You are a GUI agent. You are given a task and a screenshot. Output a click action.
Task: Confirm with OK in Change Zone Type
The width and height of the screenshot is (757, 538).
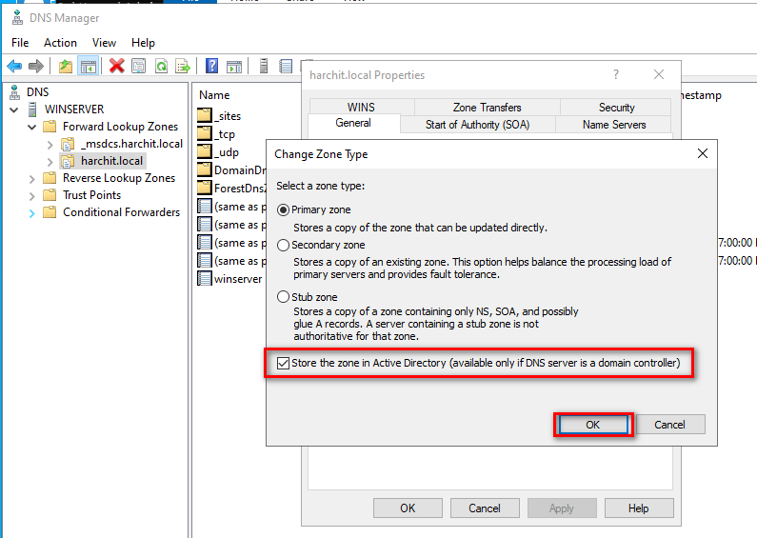pyautogui.click(x=592, y=425)
